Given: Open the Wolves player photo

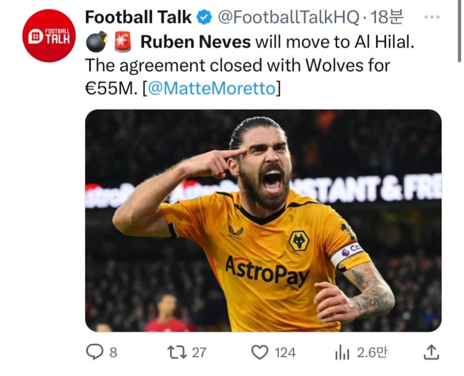Looking at the screenshot, I should click(x=263, y=220).
